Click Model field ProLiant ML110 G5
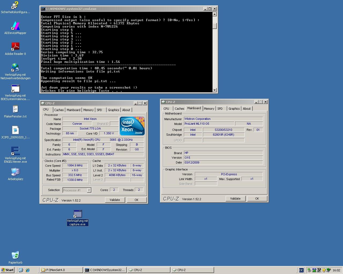This screenshot has height=274, width=343. tap(209, 124)
